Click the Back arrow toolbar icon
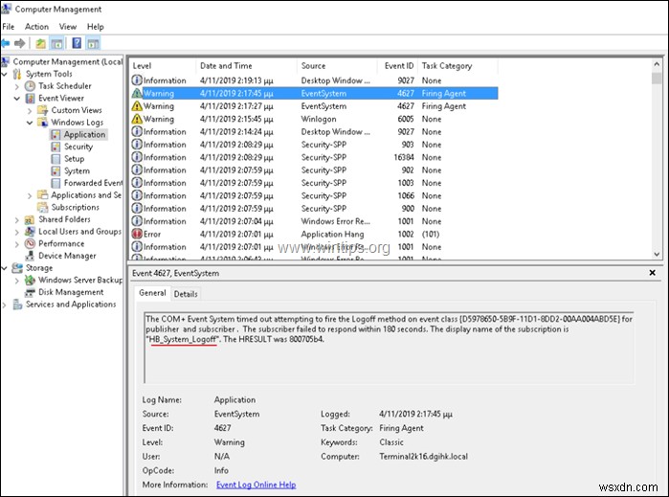Viewport: 669px width, 497px height. [x=6, y=43]
